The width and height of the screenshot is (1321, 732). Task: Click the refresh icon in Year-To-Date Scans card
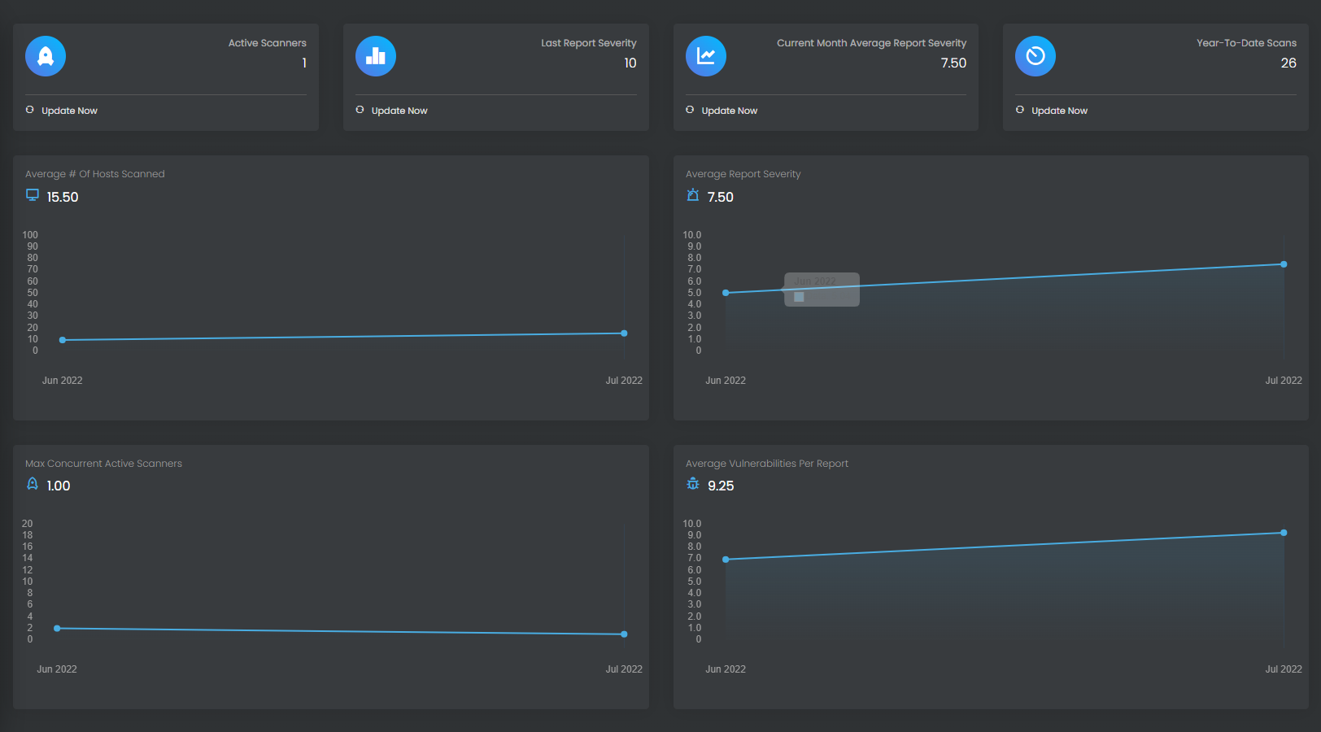click(1020, 110)
